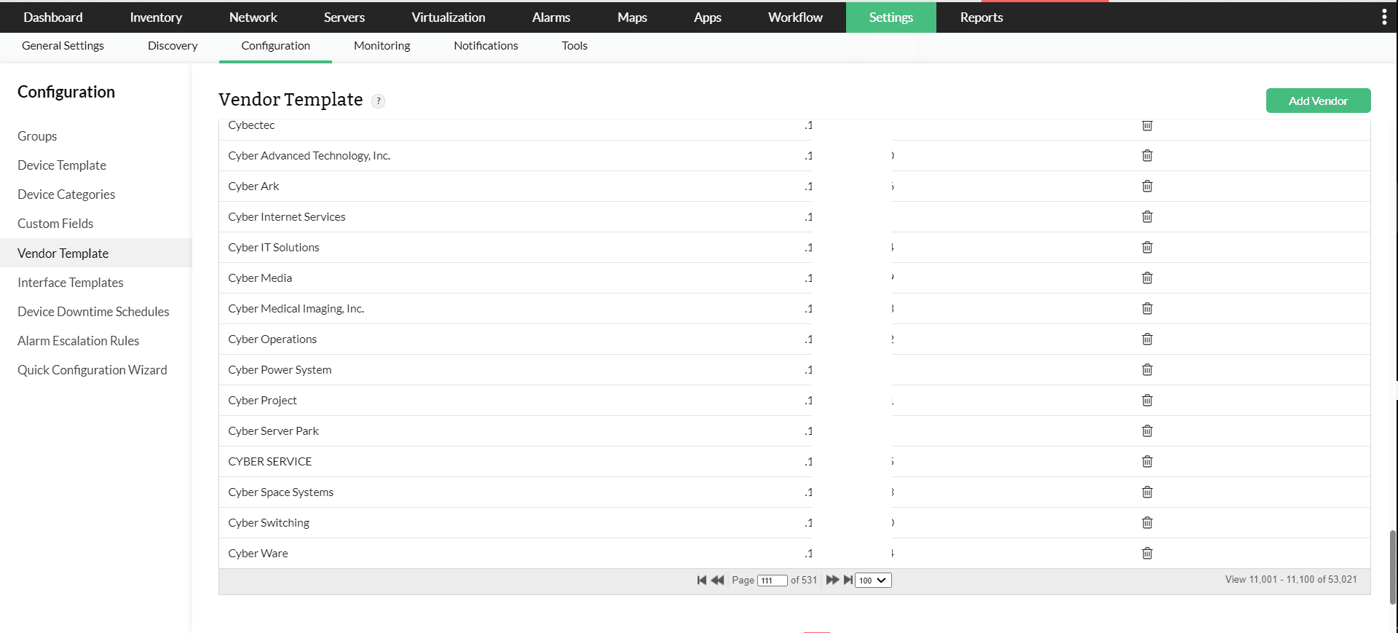Open the Inventory top menu
The height and width of the screenshot is (633, 1398).
click(x=156, y=17)
